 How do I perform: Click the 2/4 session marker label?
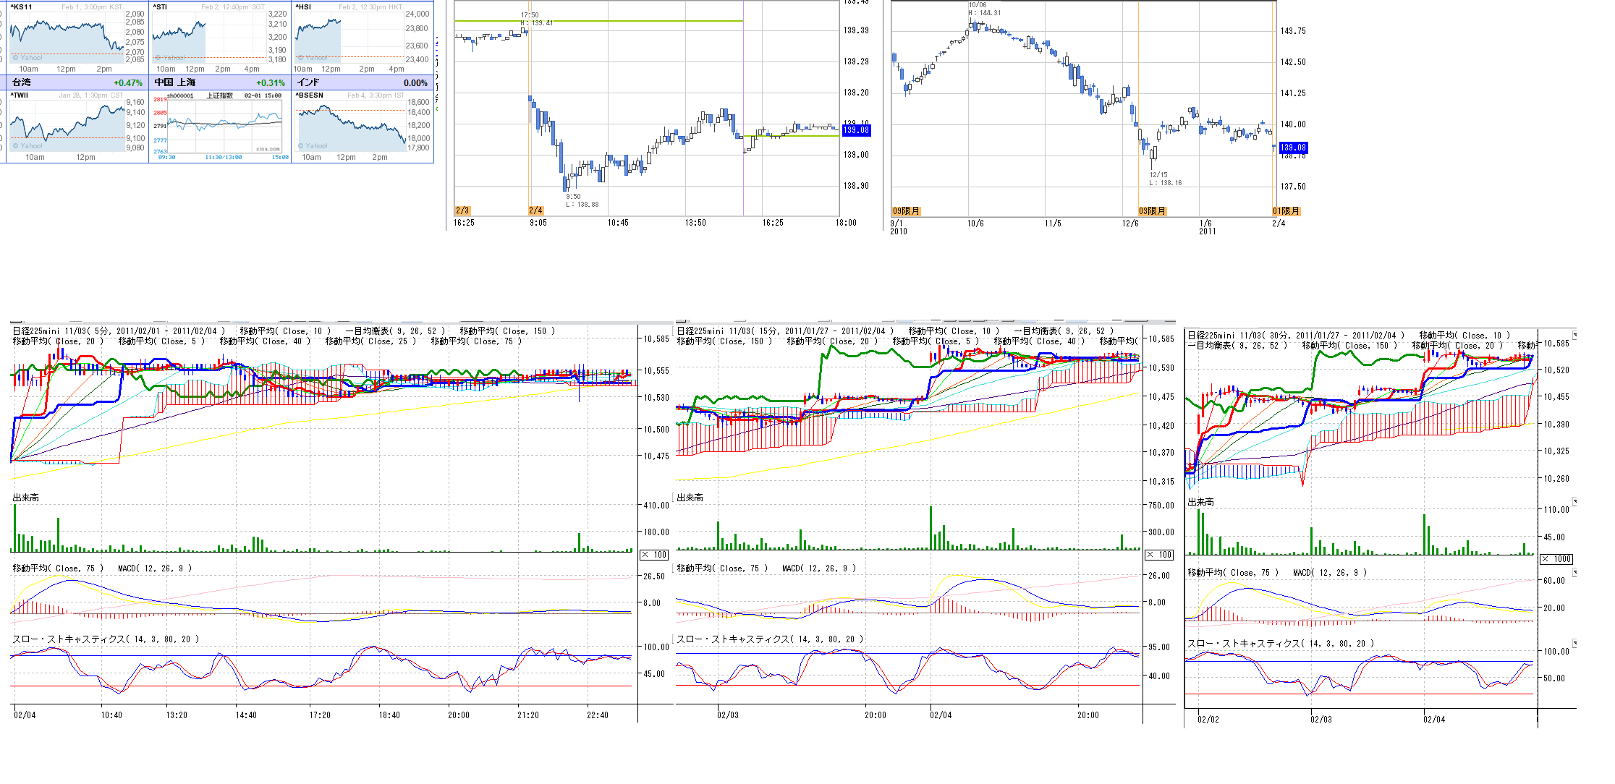point(535,210)
